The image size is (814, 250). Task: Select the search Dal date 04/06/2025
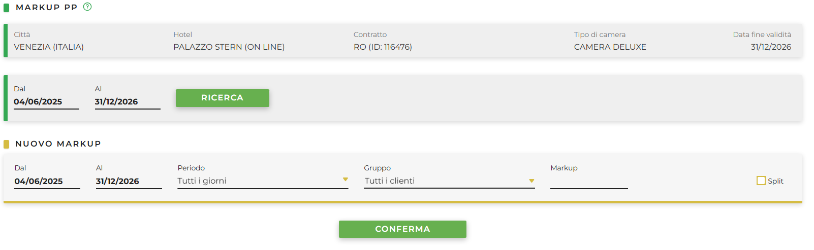[x=46, y=101]
